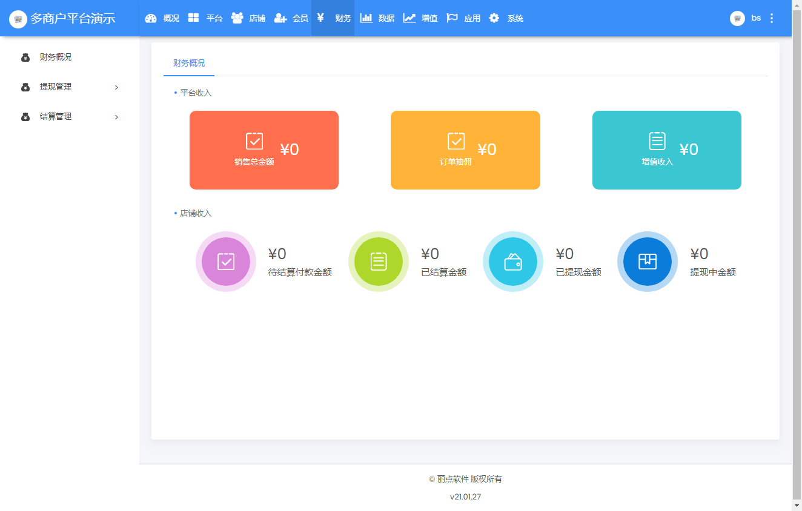Image resolution: width=802 pixels, height=511 pixels.
Task: Click the bs username at top right
Action: 756,18
